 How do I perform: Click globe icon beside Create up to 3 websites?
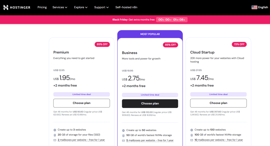55,130
